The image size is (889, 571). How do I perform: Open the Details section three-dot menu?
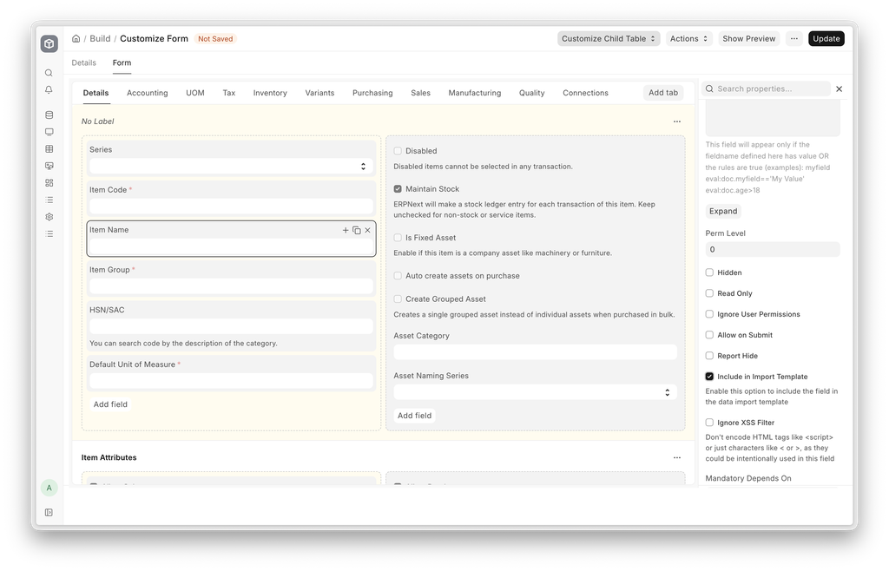(677, 121)
